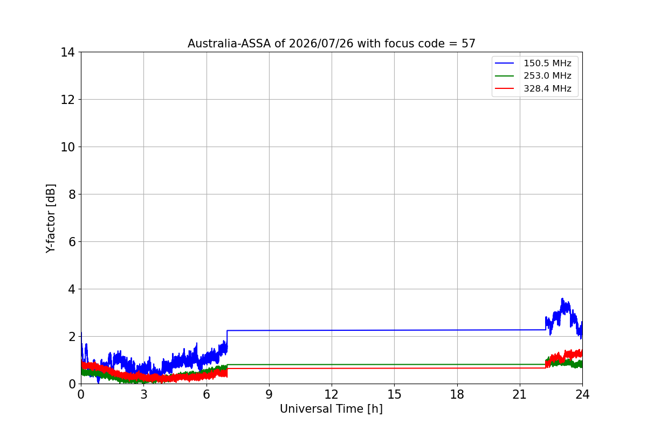Click the blue step jump at 7 h

click(x=228, y=339)
